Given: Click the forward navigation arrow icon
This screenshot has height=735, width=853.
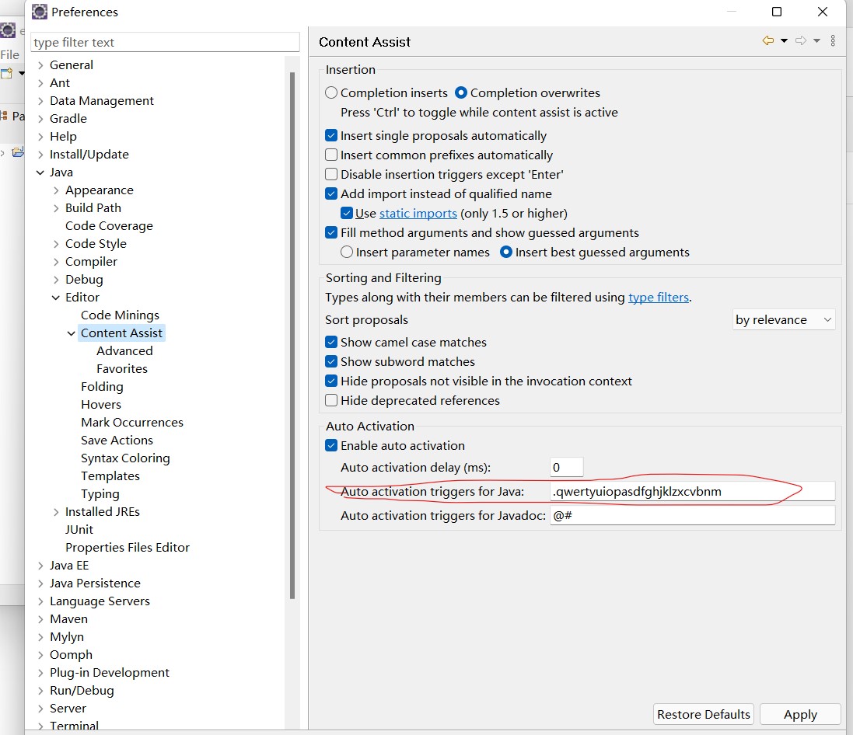Looking at the screenshot, I should [800, 40].
